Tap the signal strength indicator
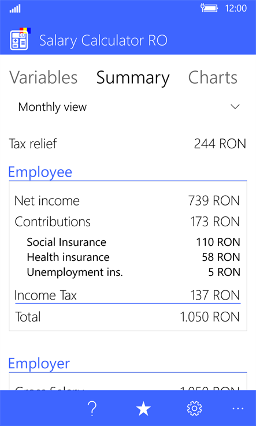 click(x=15, y=9)
